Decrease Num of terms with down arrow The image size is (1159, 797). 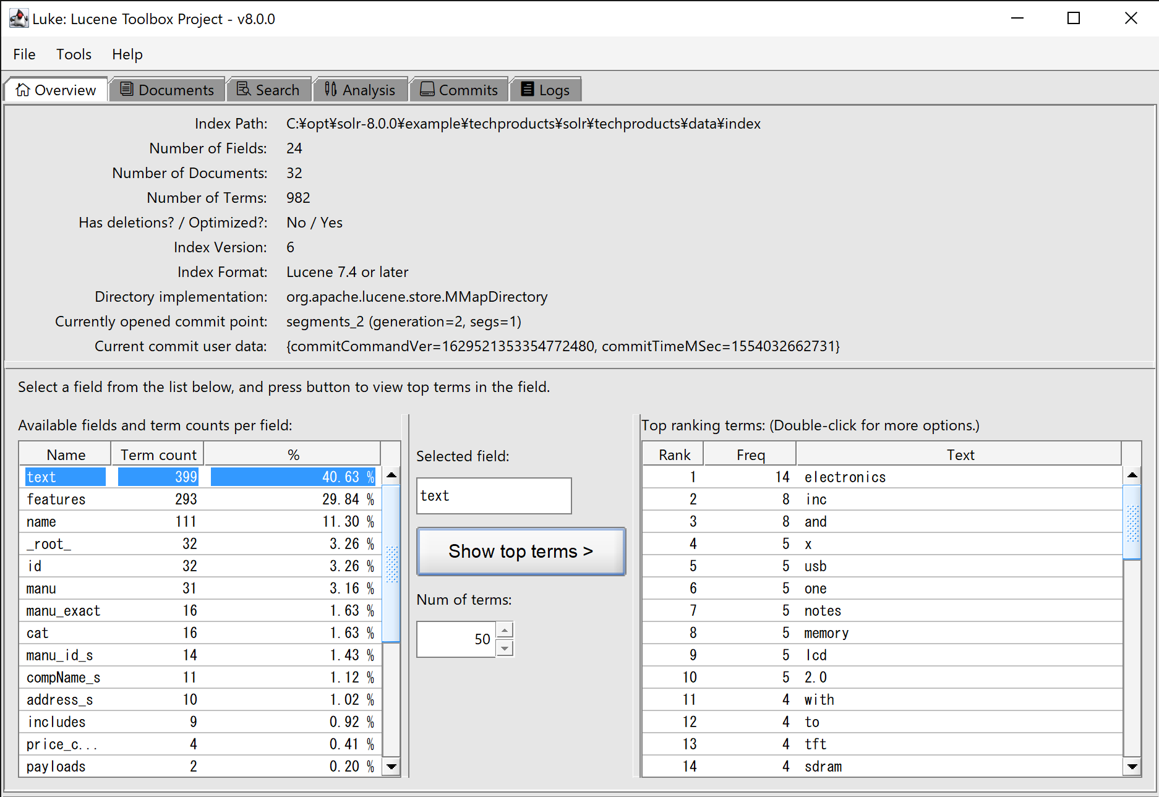point(505,648)
